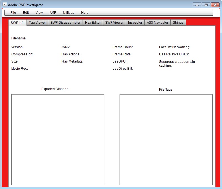
Task: Click the File Tags heading
Action: (x=166, y=90)
